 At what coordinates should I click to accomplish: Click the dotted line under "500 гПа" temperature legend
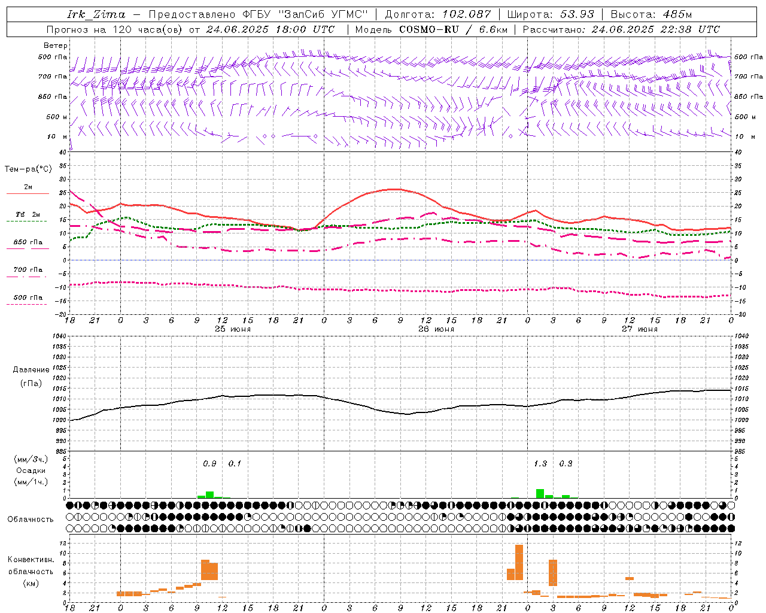(27, 305)
